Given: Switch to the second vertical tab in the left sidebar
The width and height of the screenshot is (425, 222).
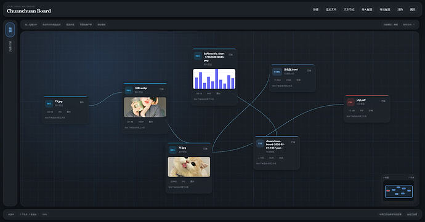Looking at the screenshot, I should point(10,46).
